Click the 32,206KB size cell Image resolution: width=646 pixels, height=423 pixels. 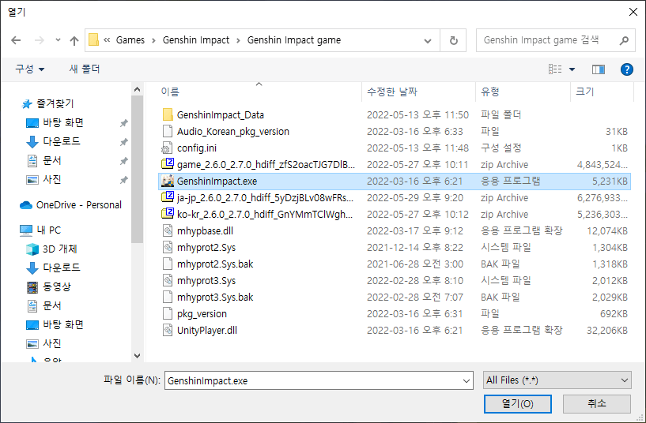click(x=607, y=331)
